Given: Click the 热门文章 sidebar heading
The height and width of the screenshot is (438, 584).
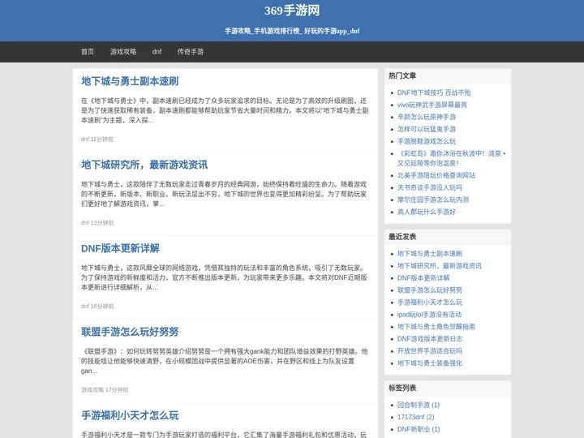Looking at the screenshot, I should click(x=402, y=75).
